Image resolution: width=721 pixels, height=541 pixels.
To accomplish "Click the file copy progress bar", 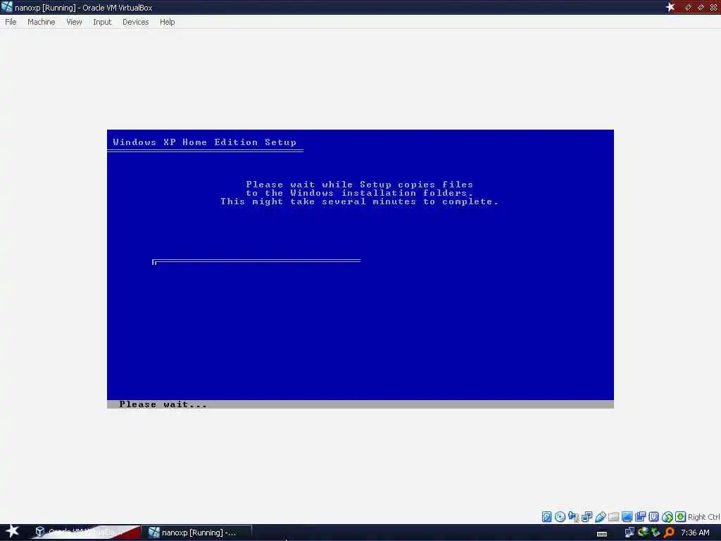I will pos(256,262).
